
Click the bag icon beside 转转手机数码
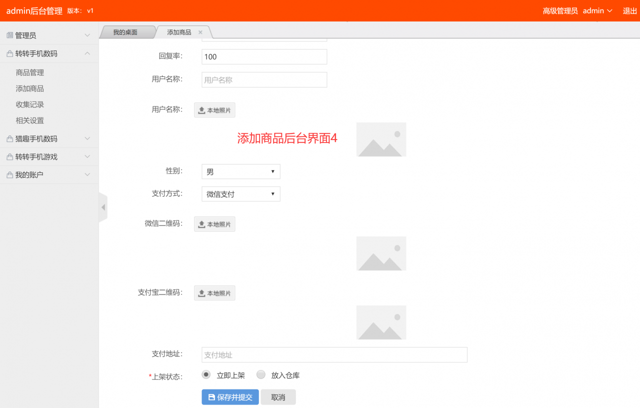[9, 53]
